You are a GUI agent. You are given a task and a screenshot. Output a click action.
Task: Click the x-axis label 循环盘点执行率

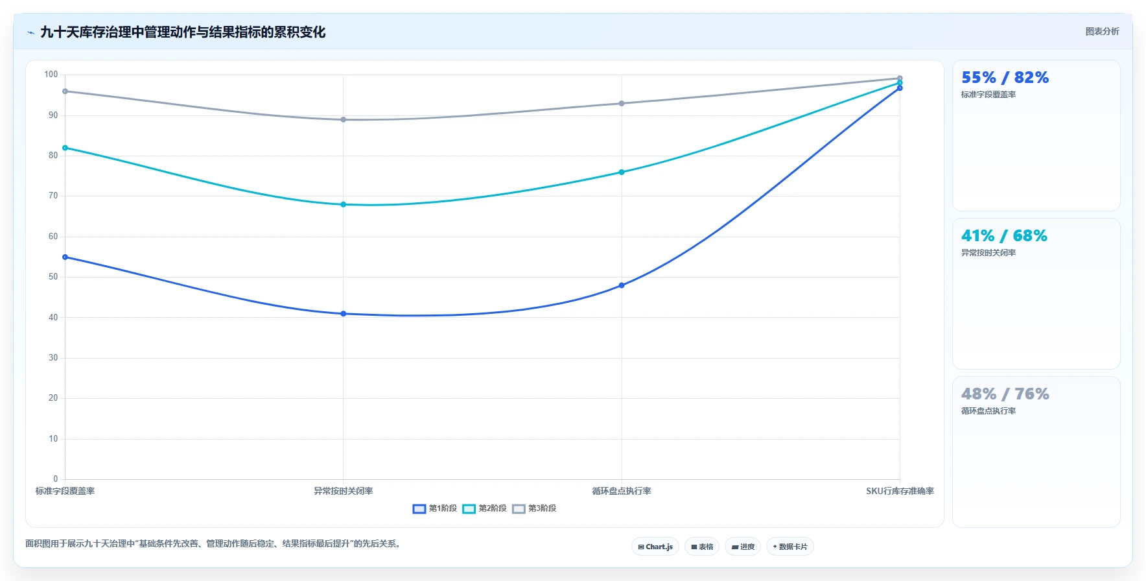622,492
